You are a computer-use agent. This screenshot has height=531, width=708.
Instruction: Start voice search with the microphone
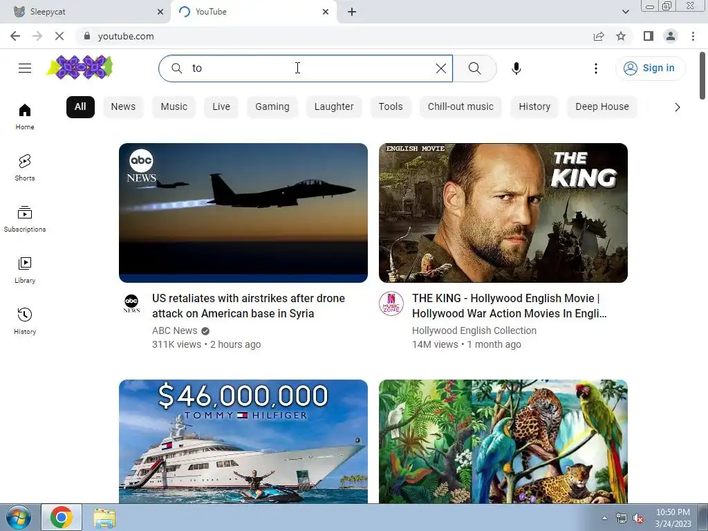coord(516,68)
